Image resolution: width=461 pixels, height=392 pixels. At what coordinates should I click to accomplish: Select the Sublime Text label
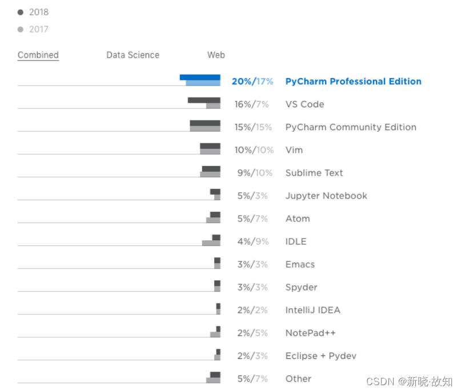[314, 173]
